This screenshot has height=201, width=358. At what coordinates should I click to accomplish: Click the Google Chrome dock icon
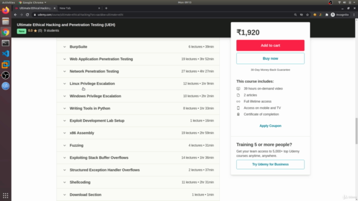pos(6,32)
